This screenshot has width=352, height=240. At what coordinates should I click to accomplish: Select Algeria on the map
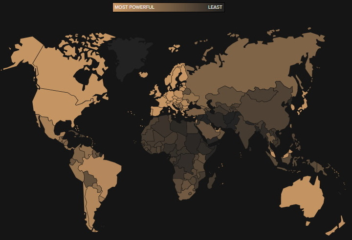click(160, 127)
